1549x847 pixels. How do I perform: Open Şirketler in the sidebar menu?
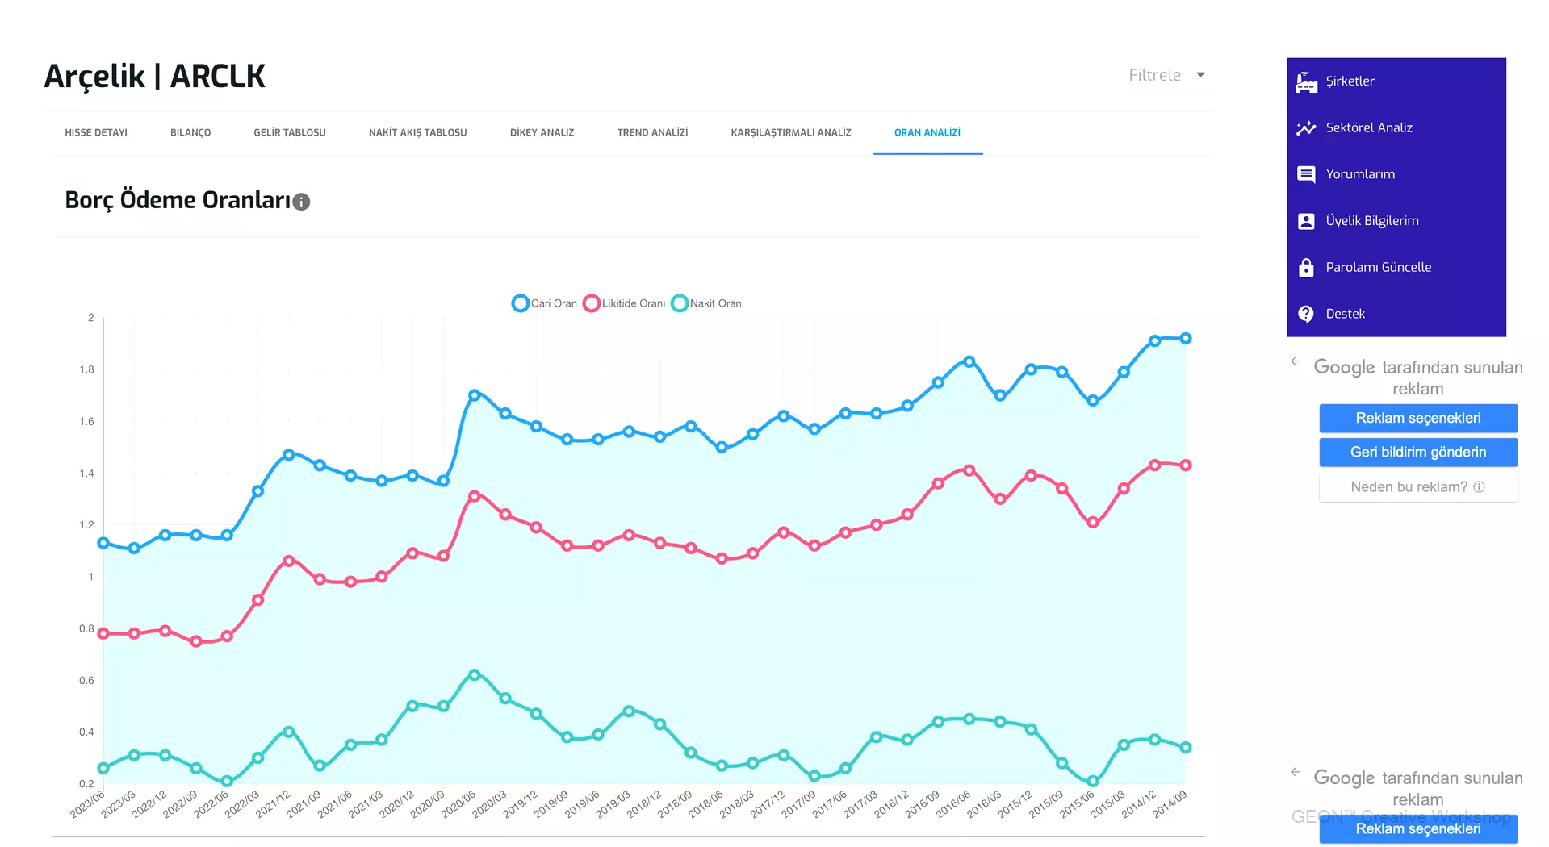[x=1396, y=81]
